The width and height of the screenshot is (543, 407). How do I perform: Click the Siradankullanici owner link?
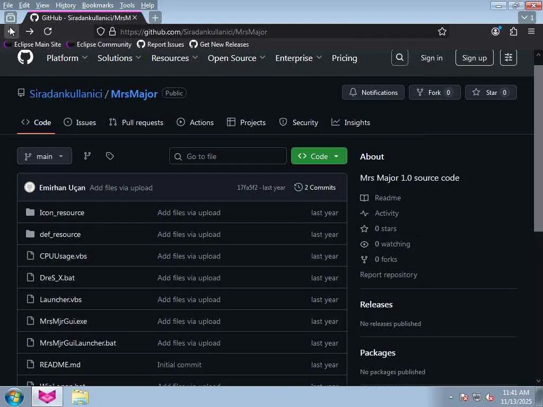tap(66, 94)
